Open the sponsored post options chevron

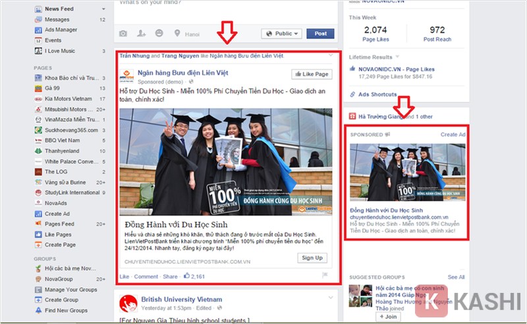pyautogui.click(x=330, y=57)
